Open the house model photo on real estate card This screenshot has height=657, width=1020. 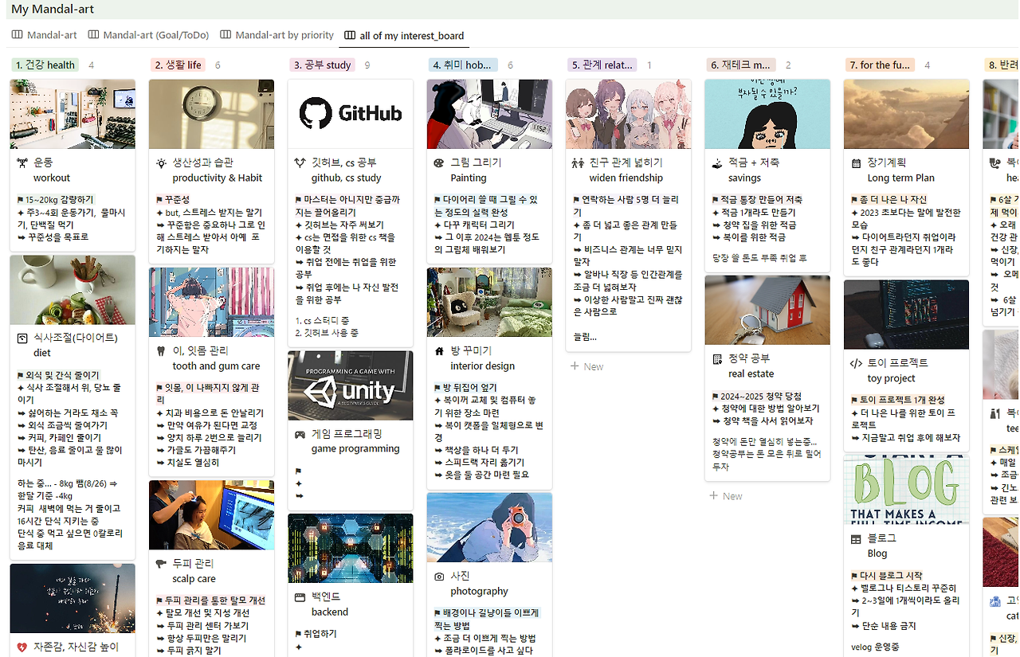click(x=767, y=311)
